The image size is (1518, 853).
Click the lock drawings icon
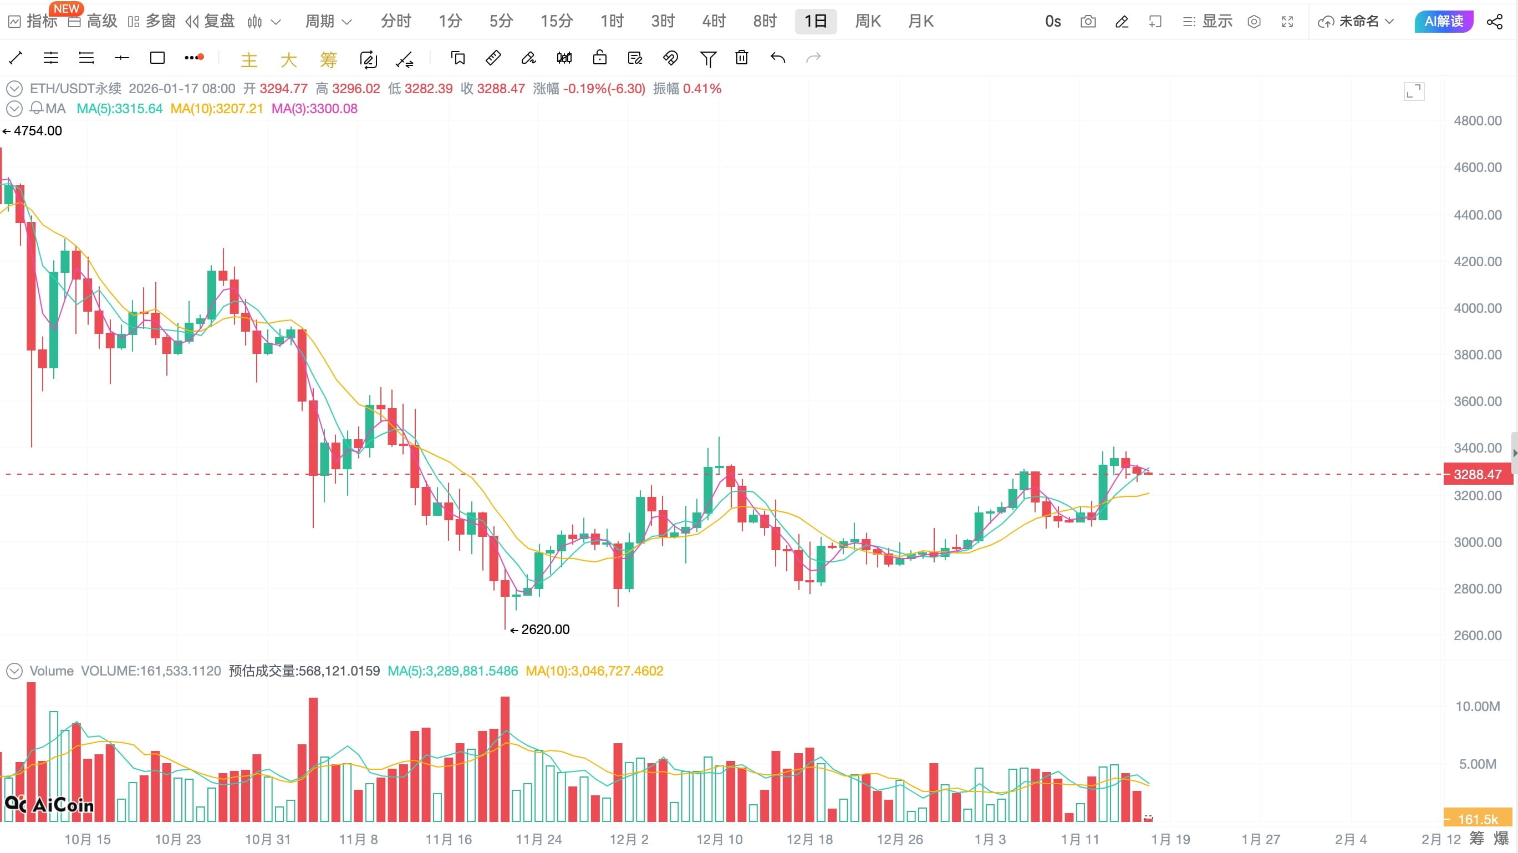pyautogui.click(x=600, y=58)
